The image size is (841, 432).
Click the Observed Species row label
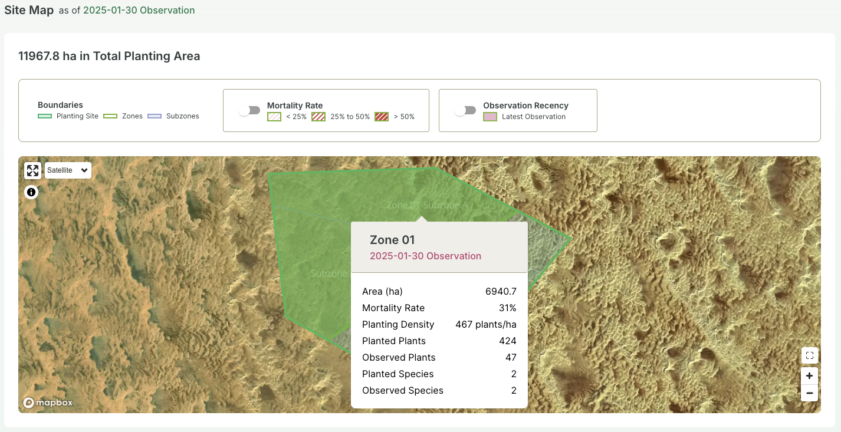click(x=403, y=391)
